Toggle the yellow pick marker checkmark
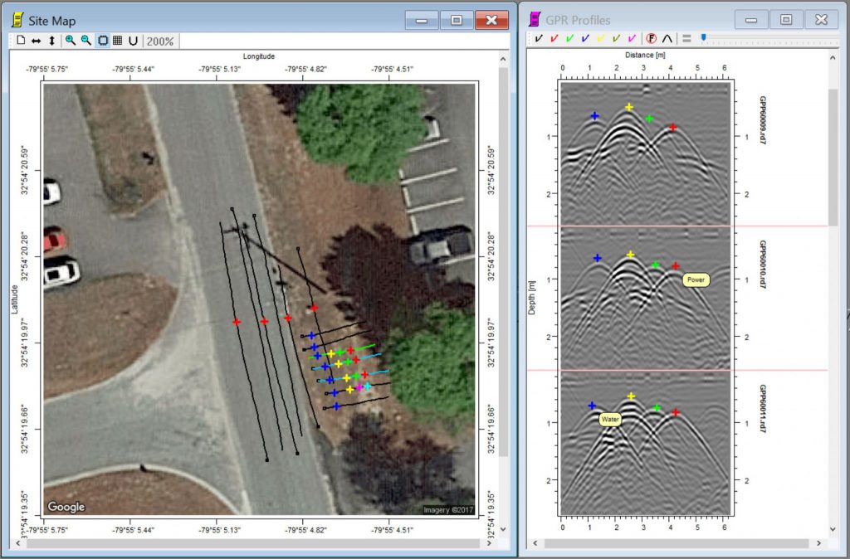The image size is (850, 559). [x=600, y=38]
